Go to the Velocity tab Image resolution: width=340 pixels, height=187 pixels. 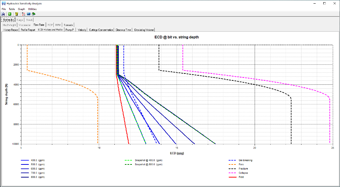tap(82, 30)
